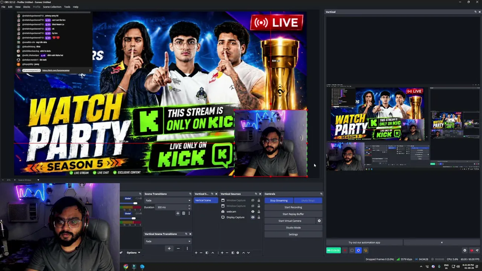Add a vertical source with plus icon

pyautogui.click(x=222, y=253)
